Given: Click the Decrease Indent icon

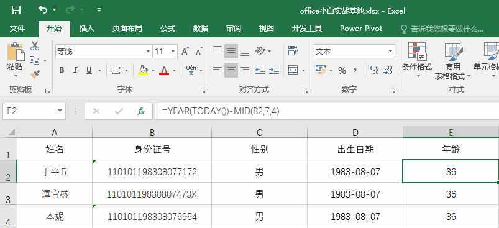Looking at the screenshot, I should (x=260, y=70).
